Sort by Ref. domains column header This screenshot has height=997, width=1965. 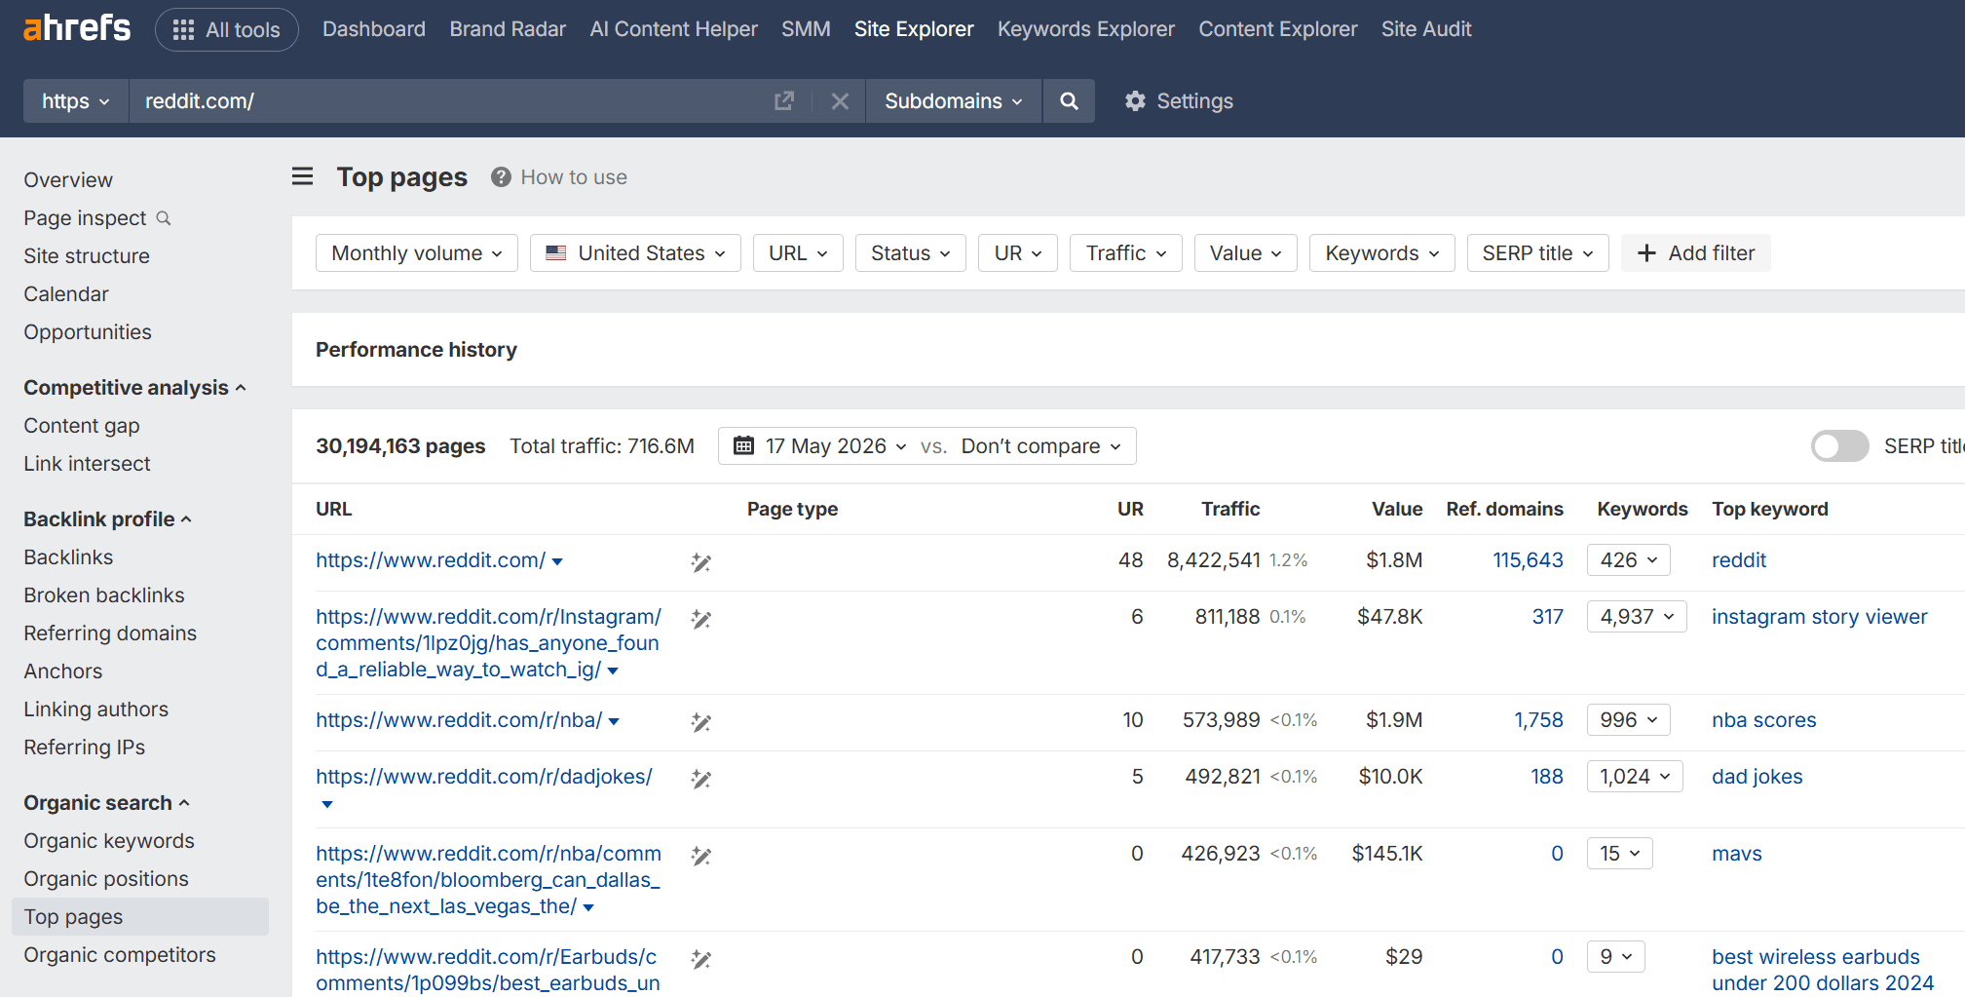(x=1504, y=509)
